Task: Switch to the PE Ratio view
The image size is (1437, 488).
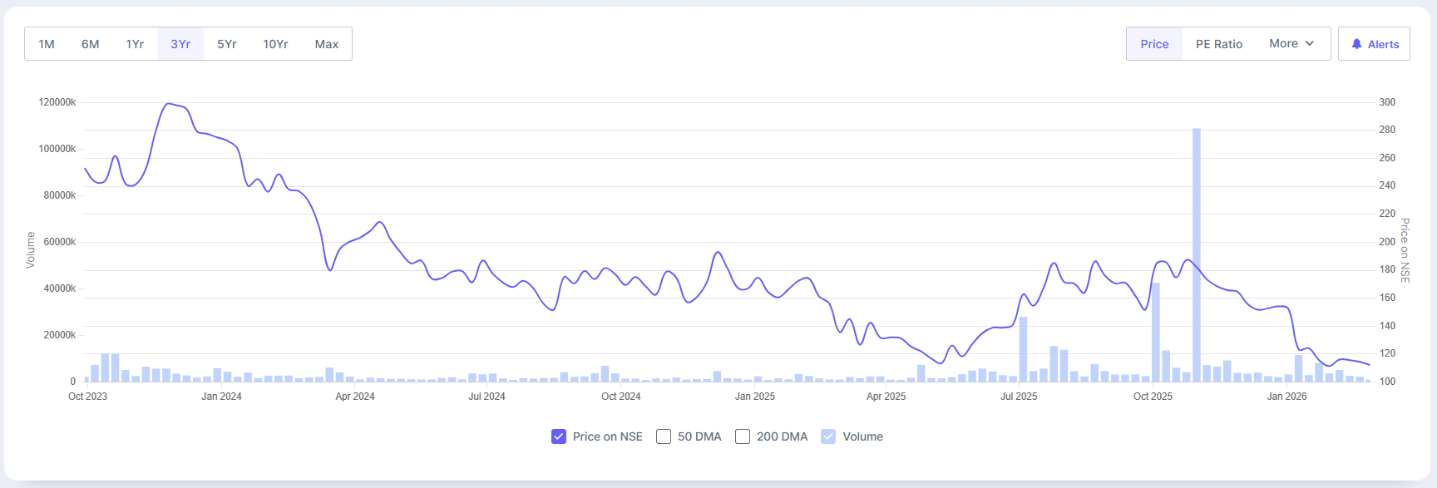Action: (1219, 44)
